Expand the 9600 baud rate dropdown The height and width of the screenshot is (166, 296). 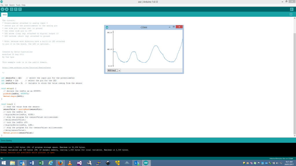point(114,70)
